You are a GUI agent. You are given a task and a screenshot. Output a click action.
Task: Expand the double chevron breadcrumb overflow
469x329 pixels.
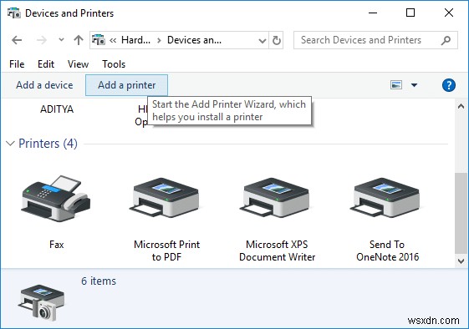pos(113,40)
